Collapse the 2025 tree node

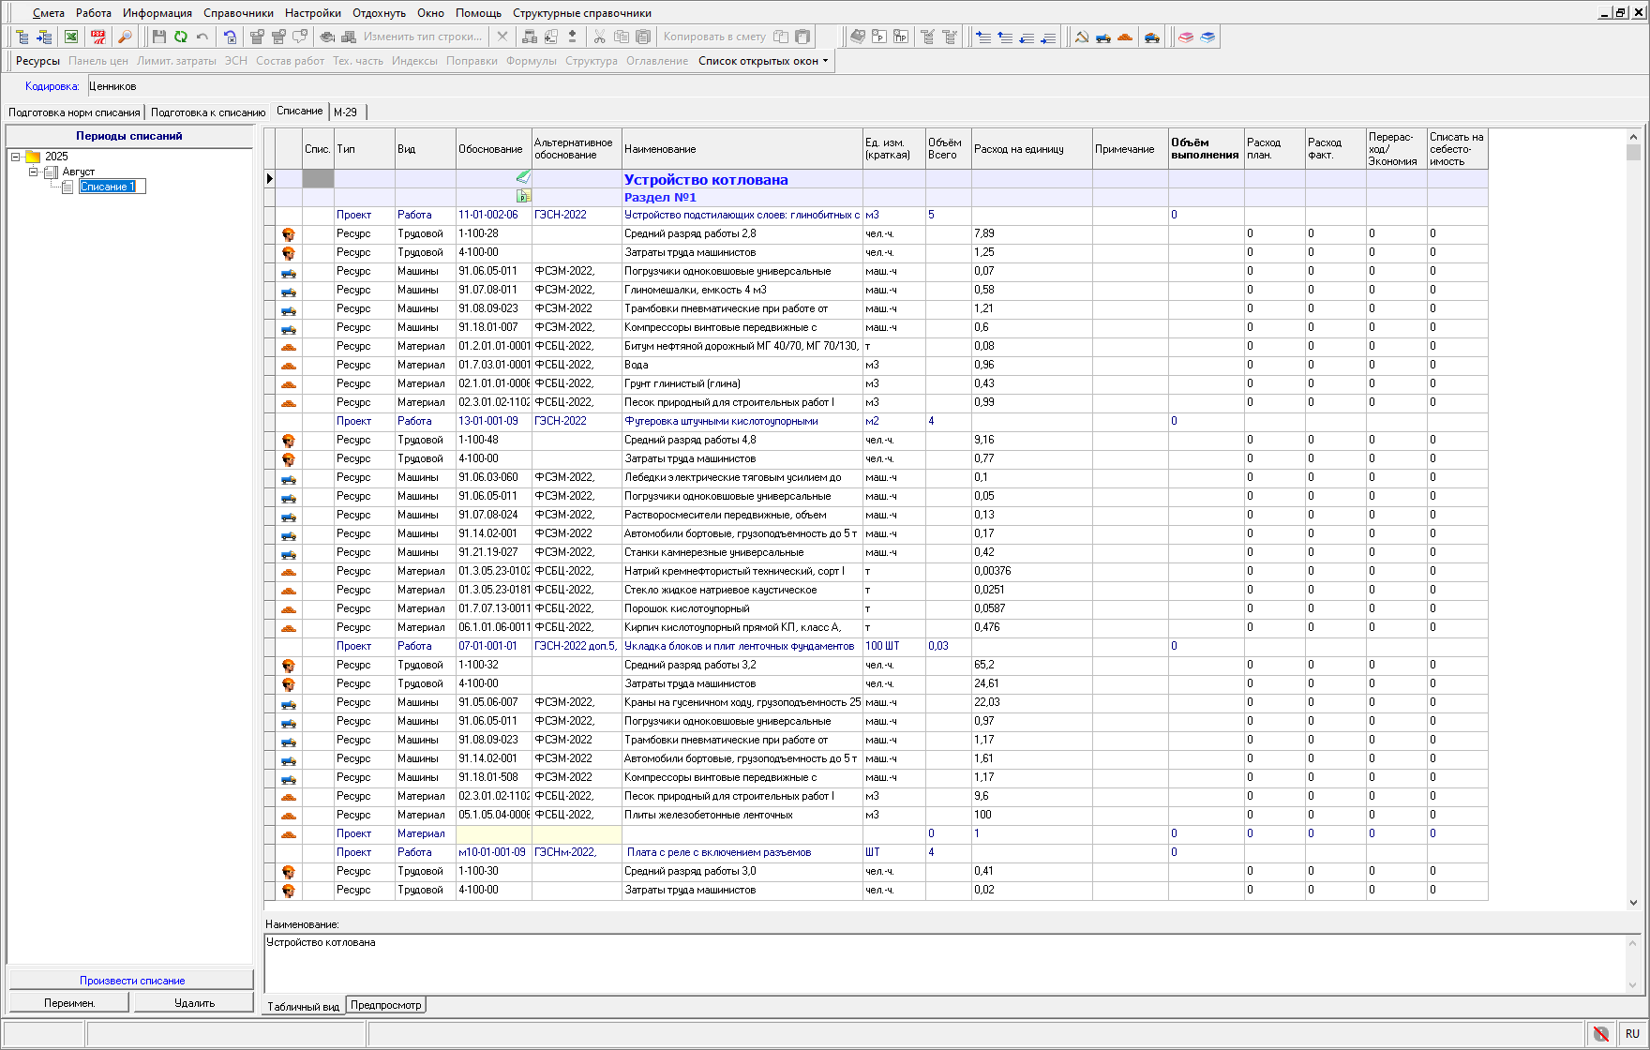coord(16,157)
